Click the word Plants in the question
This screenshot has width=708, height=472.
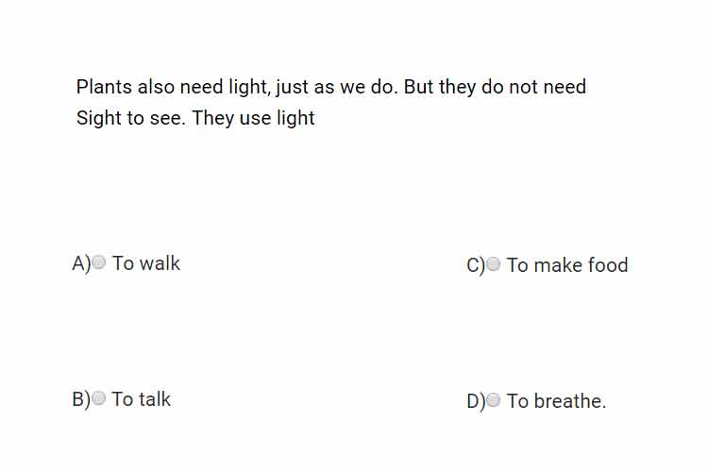coord(104,87)
